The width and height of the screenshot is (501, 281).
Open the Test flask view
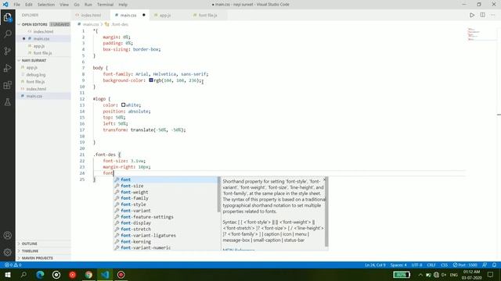tap(7, 102)
